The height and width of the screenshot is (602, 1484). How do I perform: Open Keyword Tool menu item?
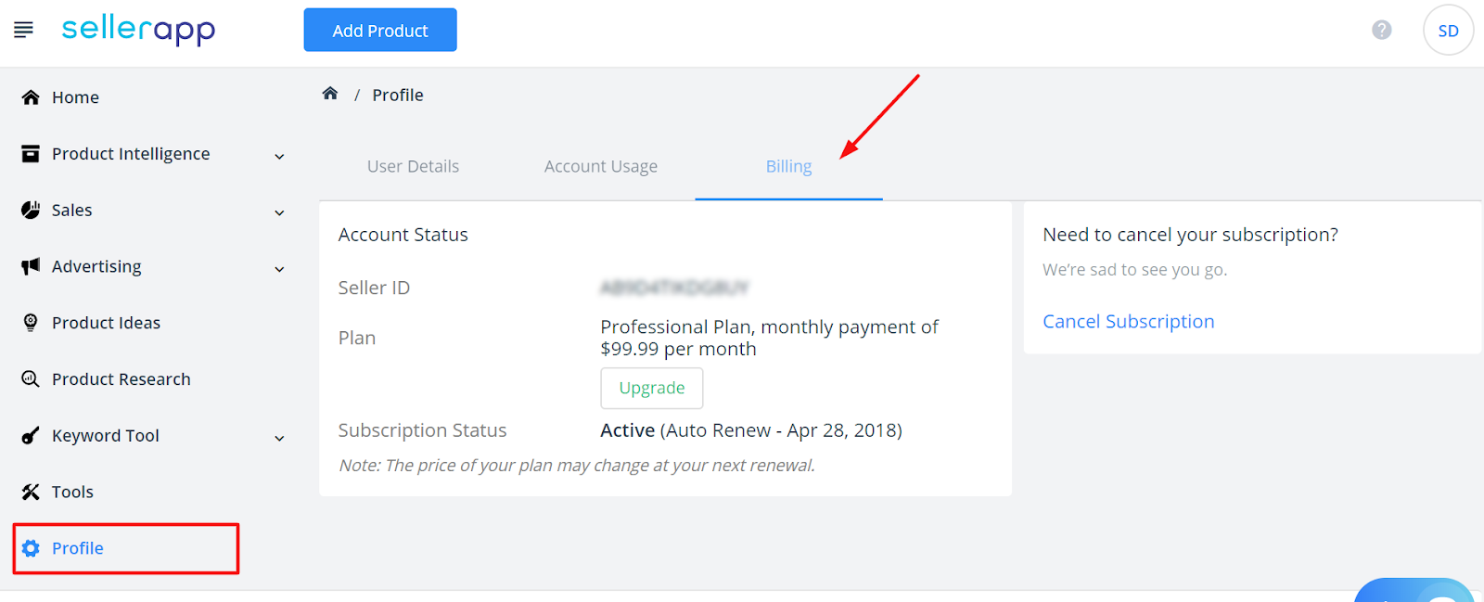[x=105, y=436]
